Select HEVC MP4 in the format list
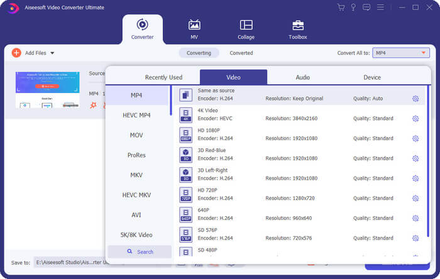The width and height of the screenshot is (440, 279). tap(136, 115)
